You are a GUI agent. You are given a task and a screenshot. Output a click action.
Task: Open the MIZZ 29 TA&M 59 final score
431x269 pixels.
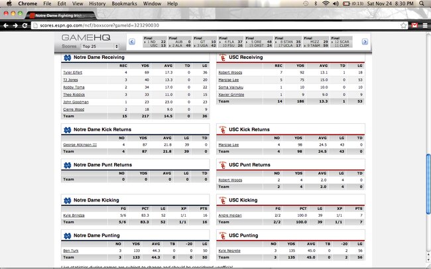[316, 42]
